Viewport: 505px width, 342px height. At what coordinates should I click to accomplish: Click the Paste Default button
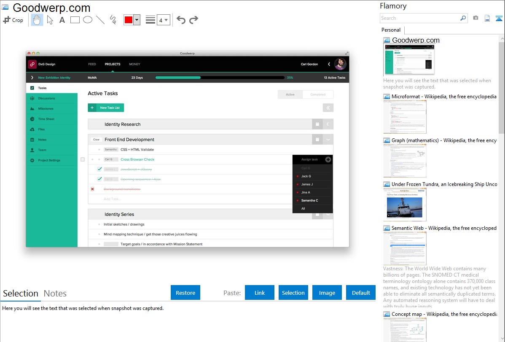pos(361,293)
